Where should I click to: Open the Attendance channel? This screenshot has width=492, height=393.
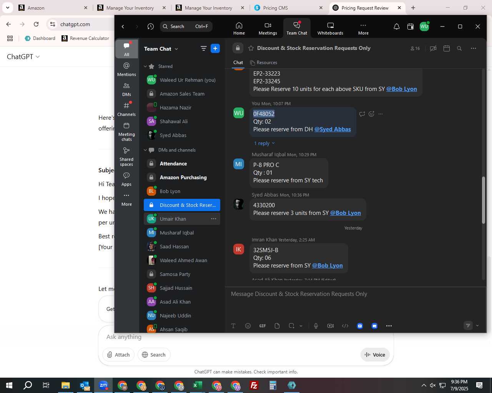click(x=182, y=163)
